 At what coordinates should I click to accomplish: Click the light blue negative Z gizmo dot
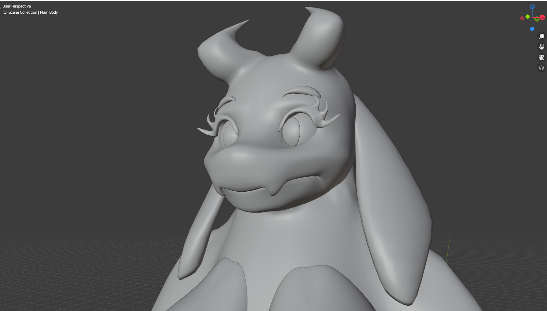click(532, 29)
